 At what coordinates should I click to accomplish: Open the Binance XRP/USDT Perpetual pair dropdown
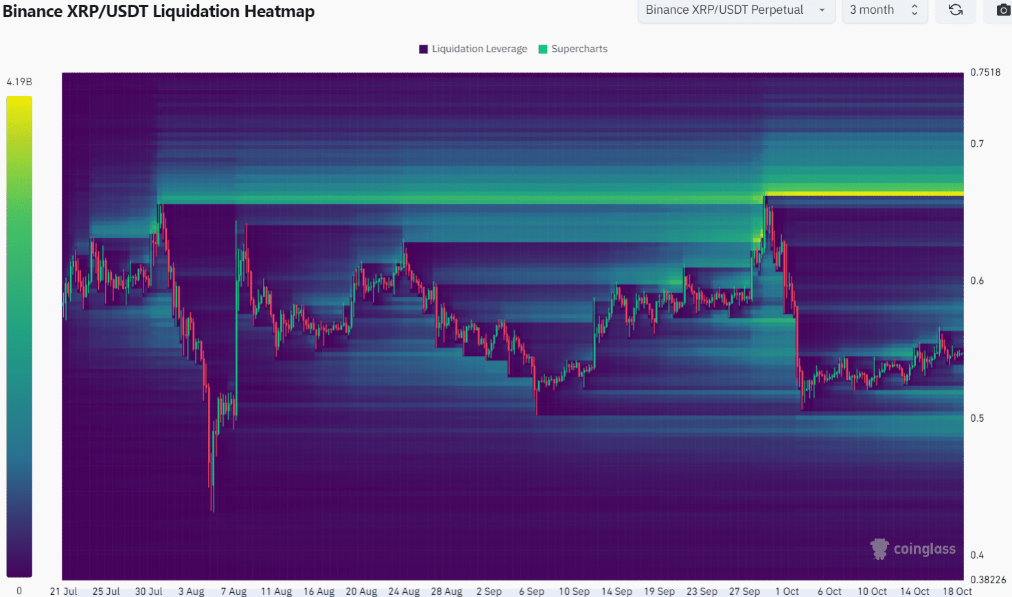(x=736, y=10)
